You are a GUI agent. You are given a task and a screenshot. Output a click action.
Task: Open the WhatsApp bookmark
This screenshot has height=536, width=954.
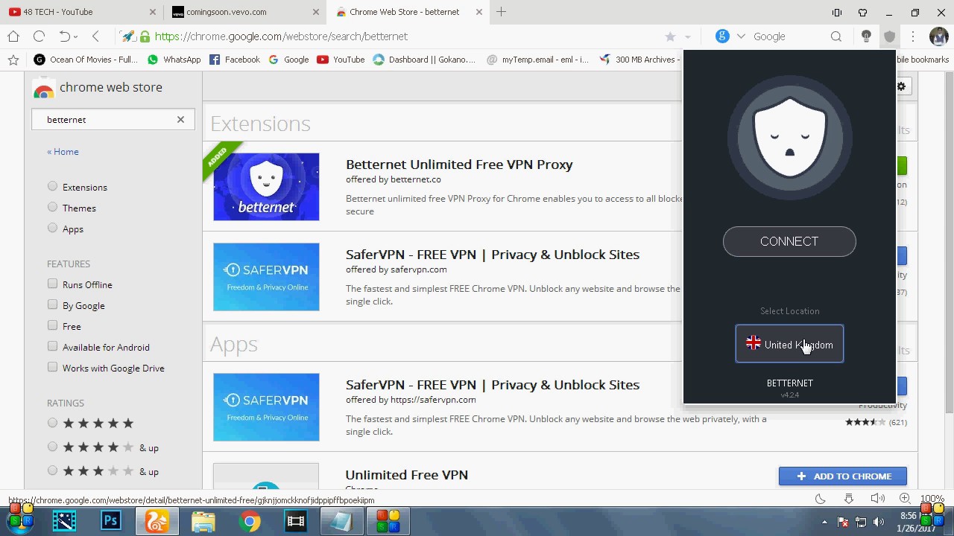174,60
